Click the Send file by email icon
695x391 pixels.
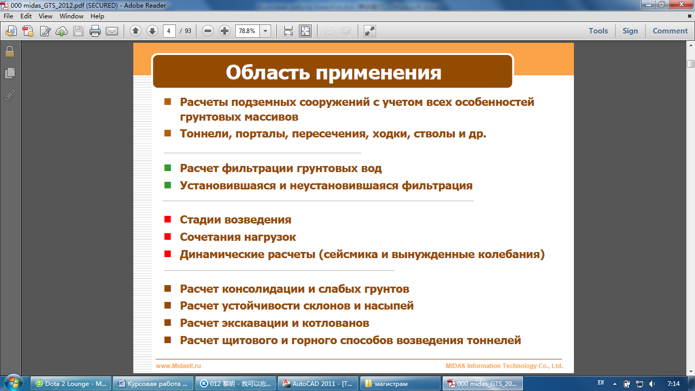coord(112,31)
